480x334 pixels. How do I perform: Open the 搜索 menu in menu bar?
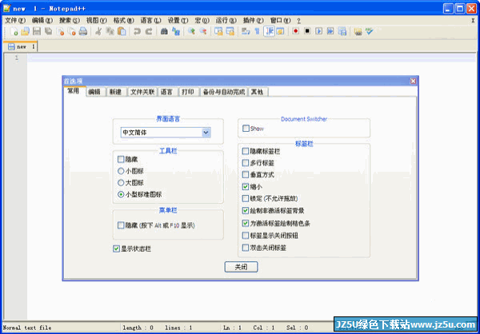pos(70,21)
